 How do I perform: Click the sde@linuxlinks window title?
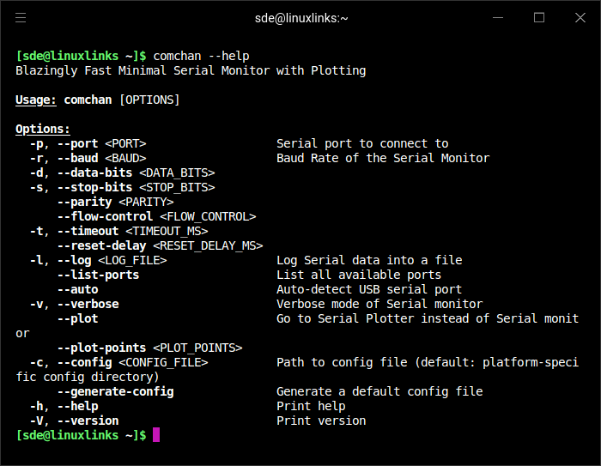301,17
